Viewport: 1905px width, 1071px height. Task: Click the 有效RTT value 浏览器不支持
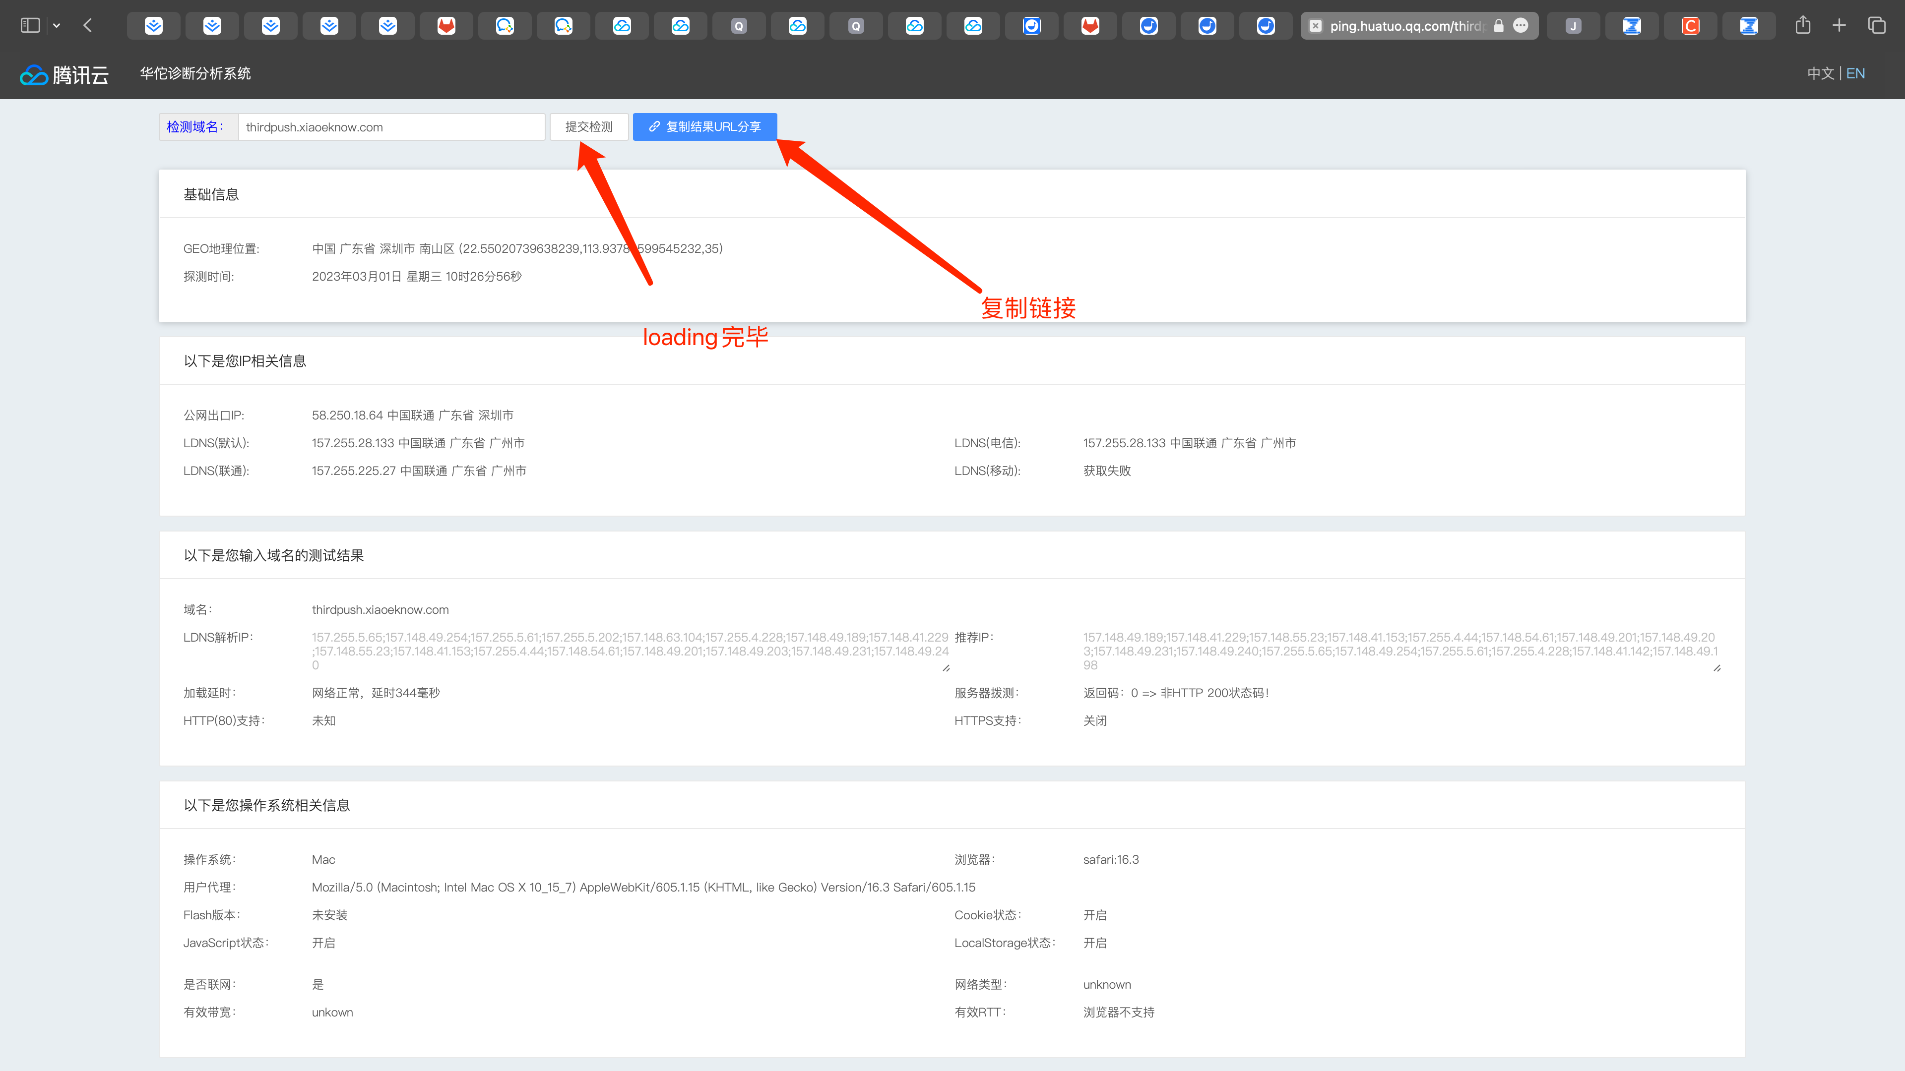[1118, 1012]
